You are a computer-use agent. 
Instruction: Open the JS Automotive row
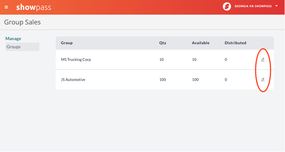point(165,80)
